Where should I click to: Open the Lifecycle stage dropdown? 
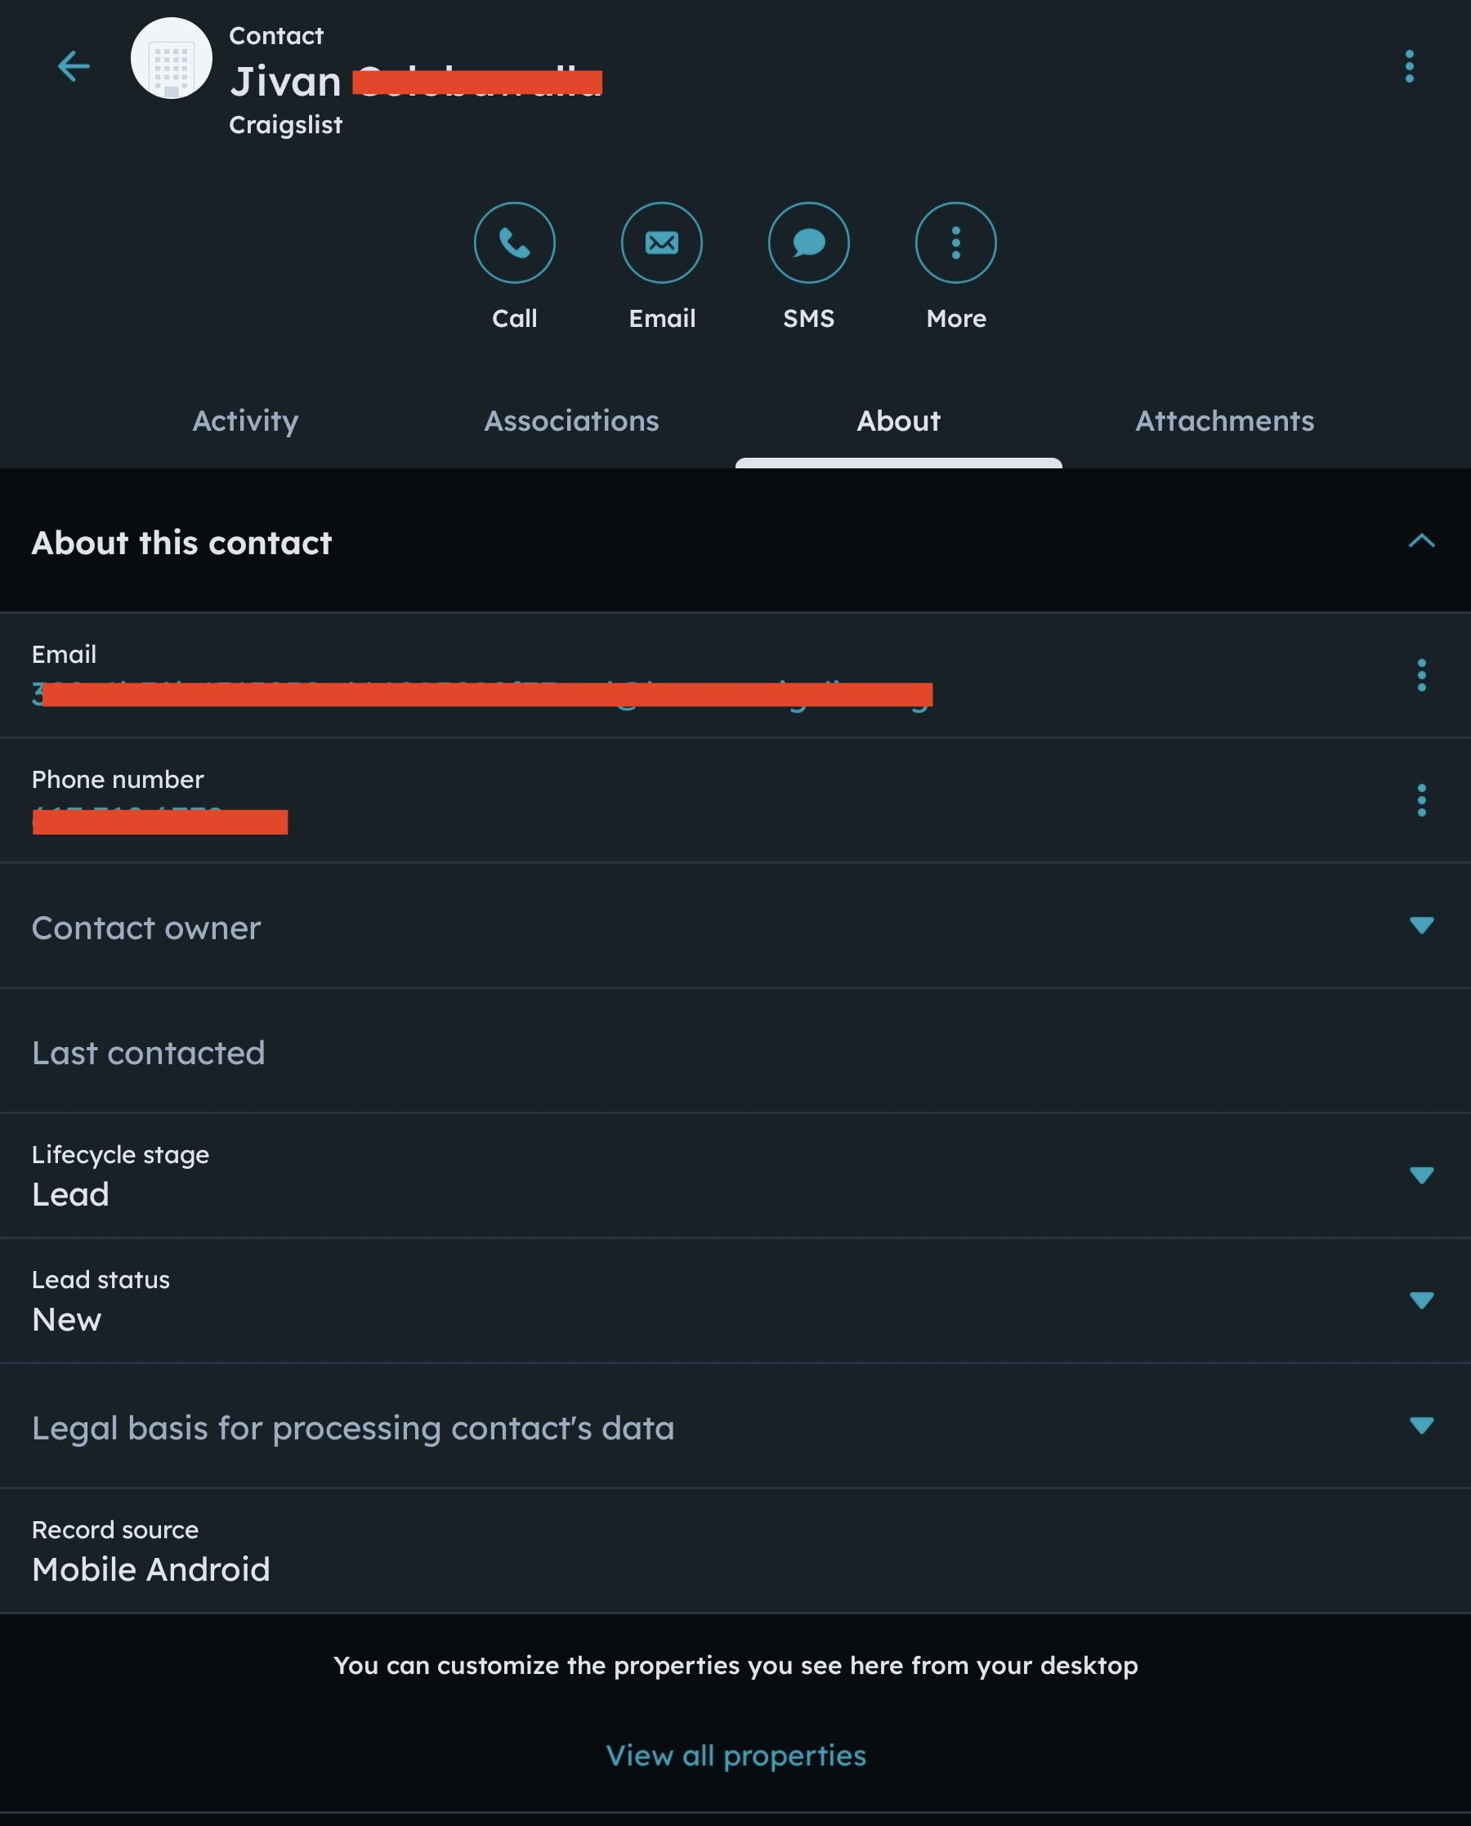click(x=1421, y=1175)
